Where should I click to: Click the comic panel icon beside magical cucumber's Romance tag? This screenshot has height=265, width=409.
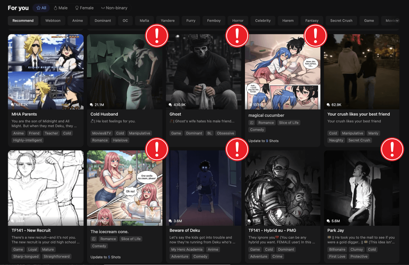252,123
